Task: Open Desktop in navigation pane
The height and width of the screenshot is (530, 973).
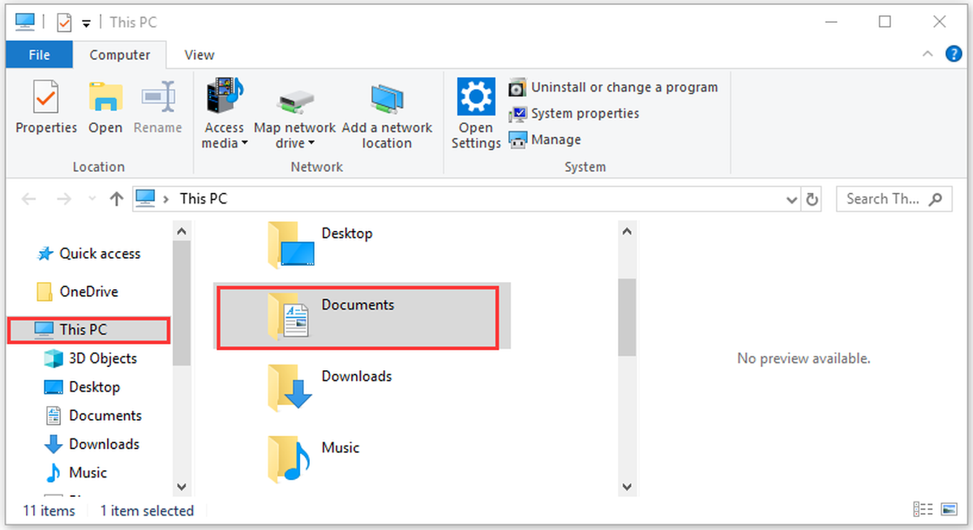Action: [82, 387]
